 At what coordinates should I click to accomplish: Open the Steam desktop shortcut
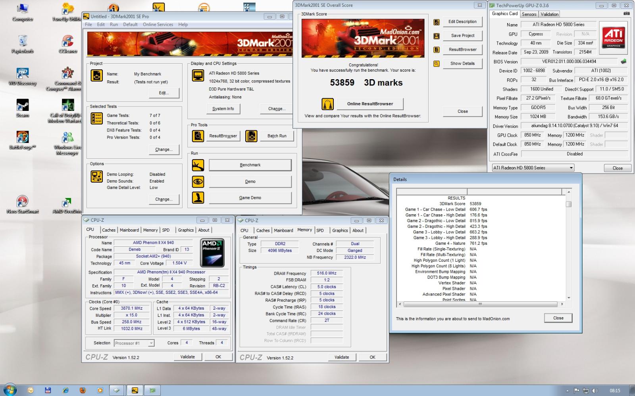tap(22, 108)
